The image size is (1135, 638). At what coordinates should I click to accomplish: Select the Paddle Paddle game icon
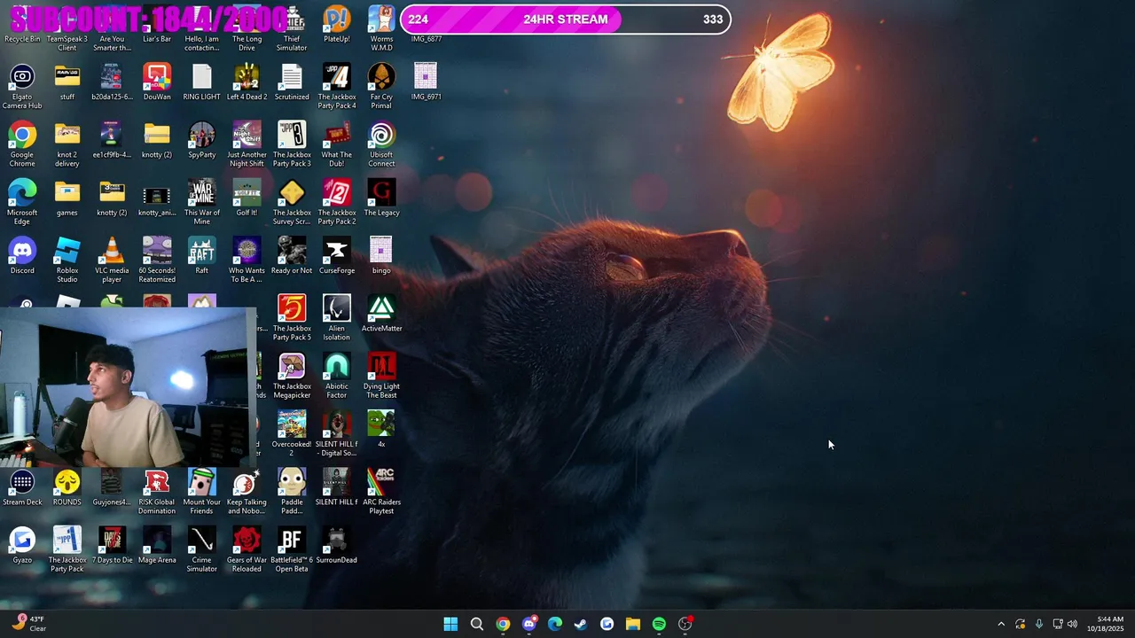pyautogui.click(x=292, y=491)
